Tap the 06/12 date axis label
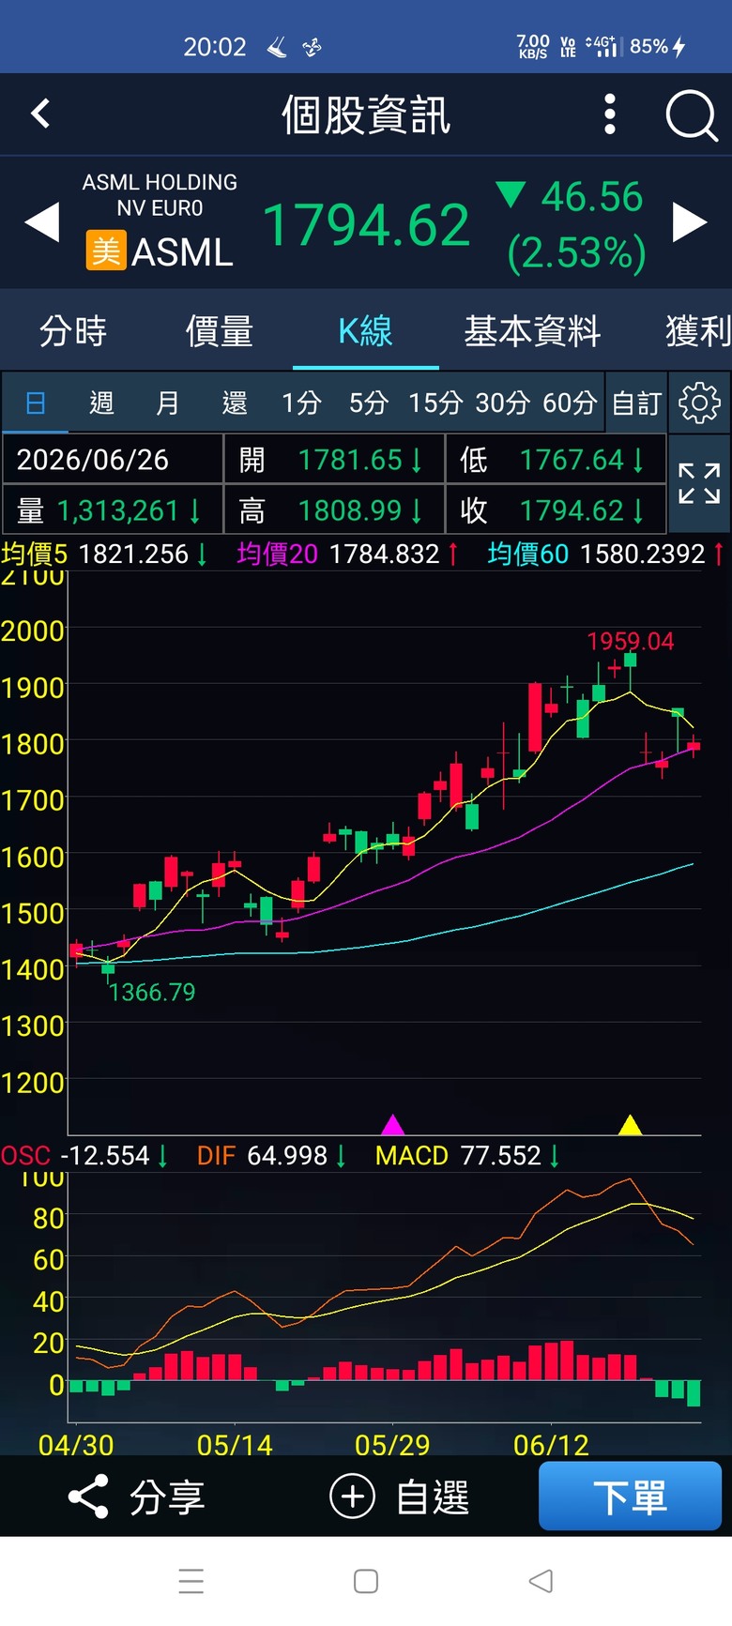Image resolution: width=732 pixels, height=1626 pixels. click(551, 1445)
